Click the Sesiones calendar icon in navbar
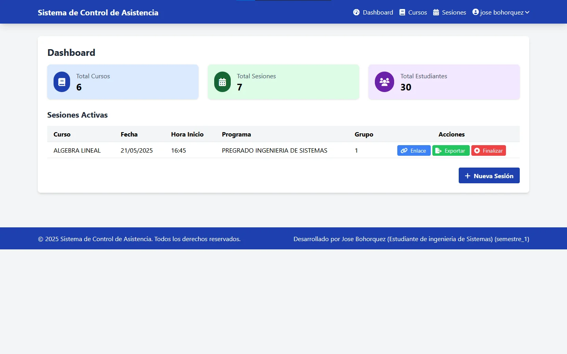 click(x=436, y=12)
